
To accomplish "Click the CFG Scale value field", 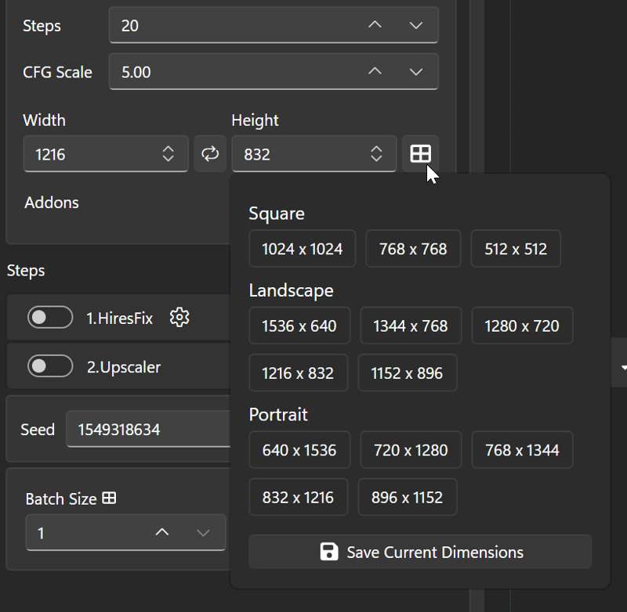I will 235,72.
